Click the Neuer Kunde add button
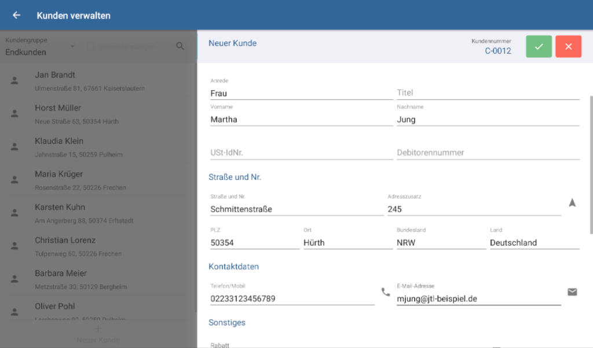Screen dimensions: 593x348 98,334
